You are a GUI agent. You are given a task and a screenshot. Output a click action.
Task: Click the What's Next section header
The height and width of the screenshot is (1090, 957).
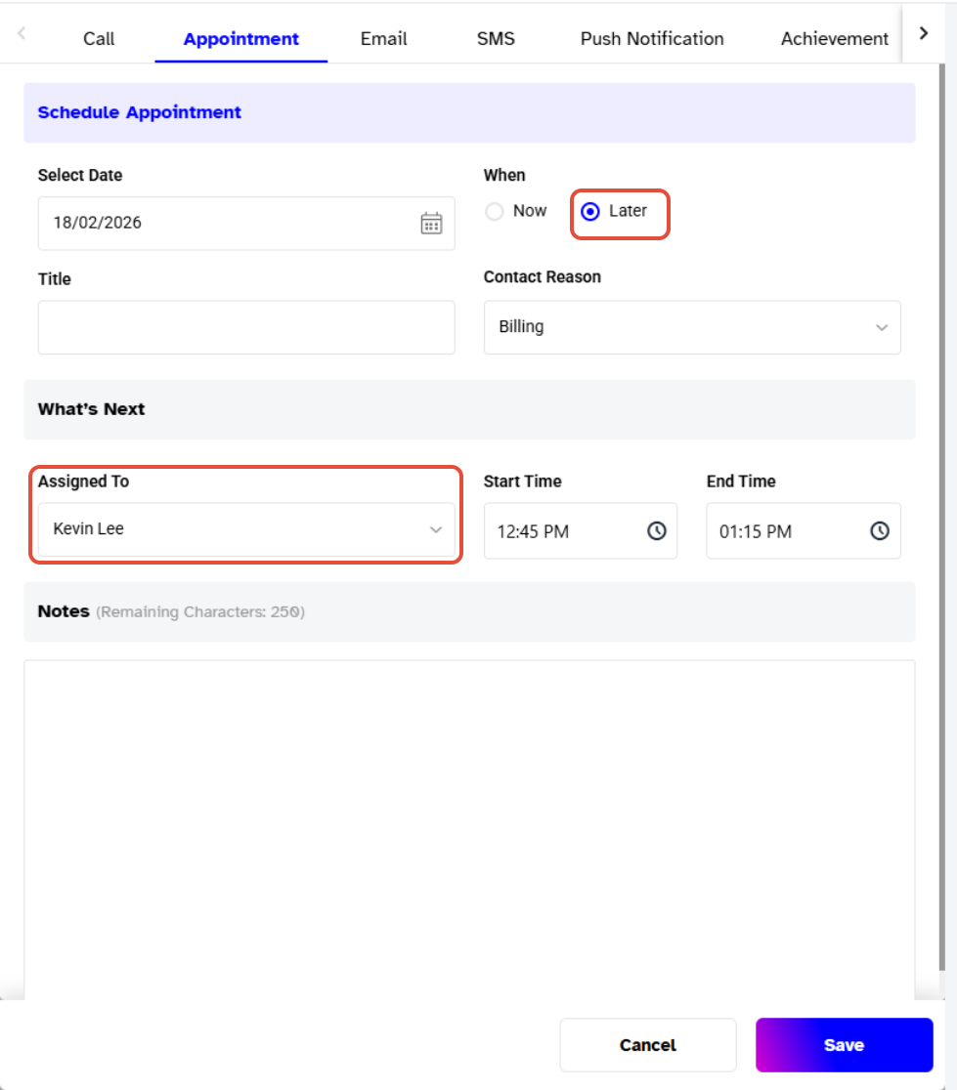pyautogui.click(x=469, y=409)
